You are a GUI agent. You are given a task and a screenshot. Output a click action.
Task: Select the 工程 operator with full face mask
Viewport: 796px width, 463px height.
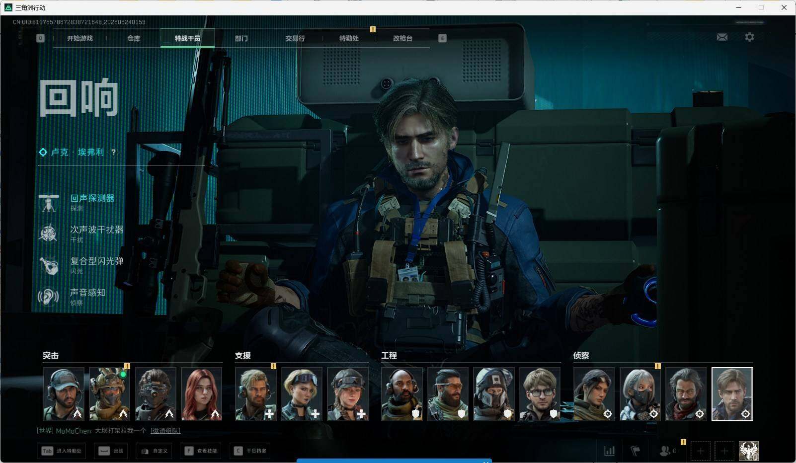coord(493,394)
